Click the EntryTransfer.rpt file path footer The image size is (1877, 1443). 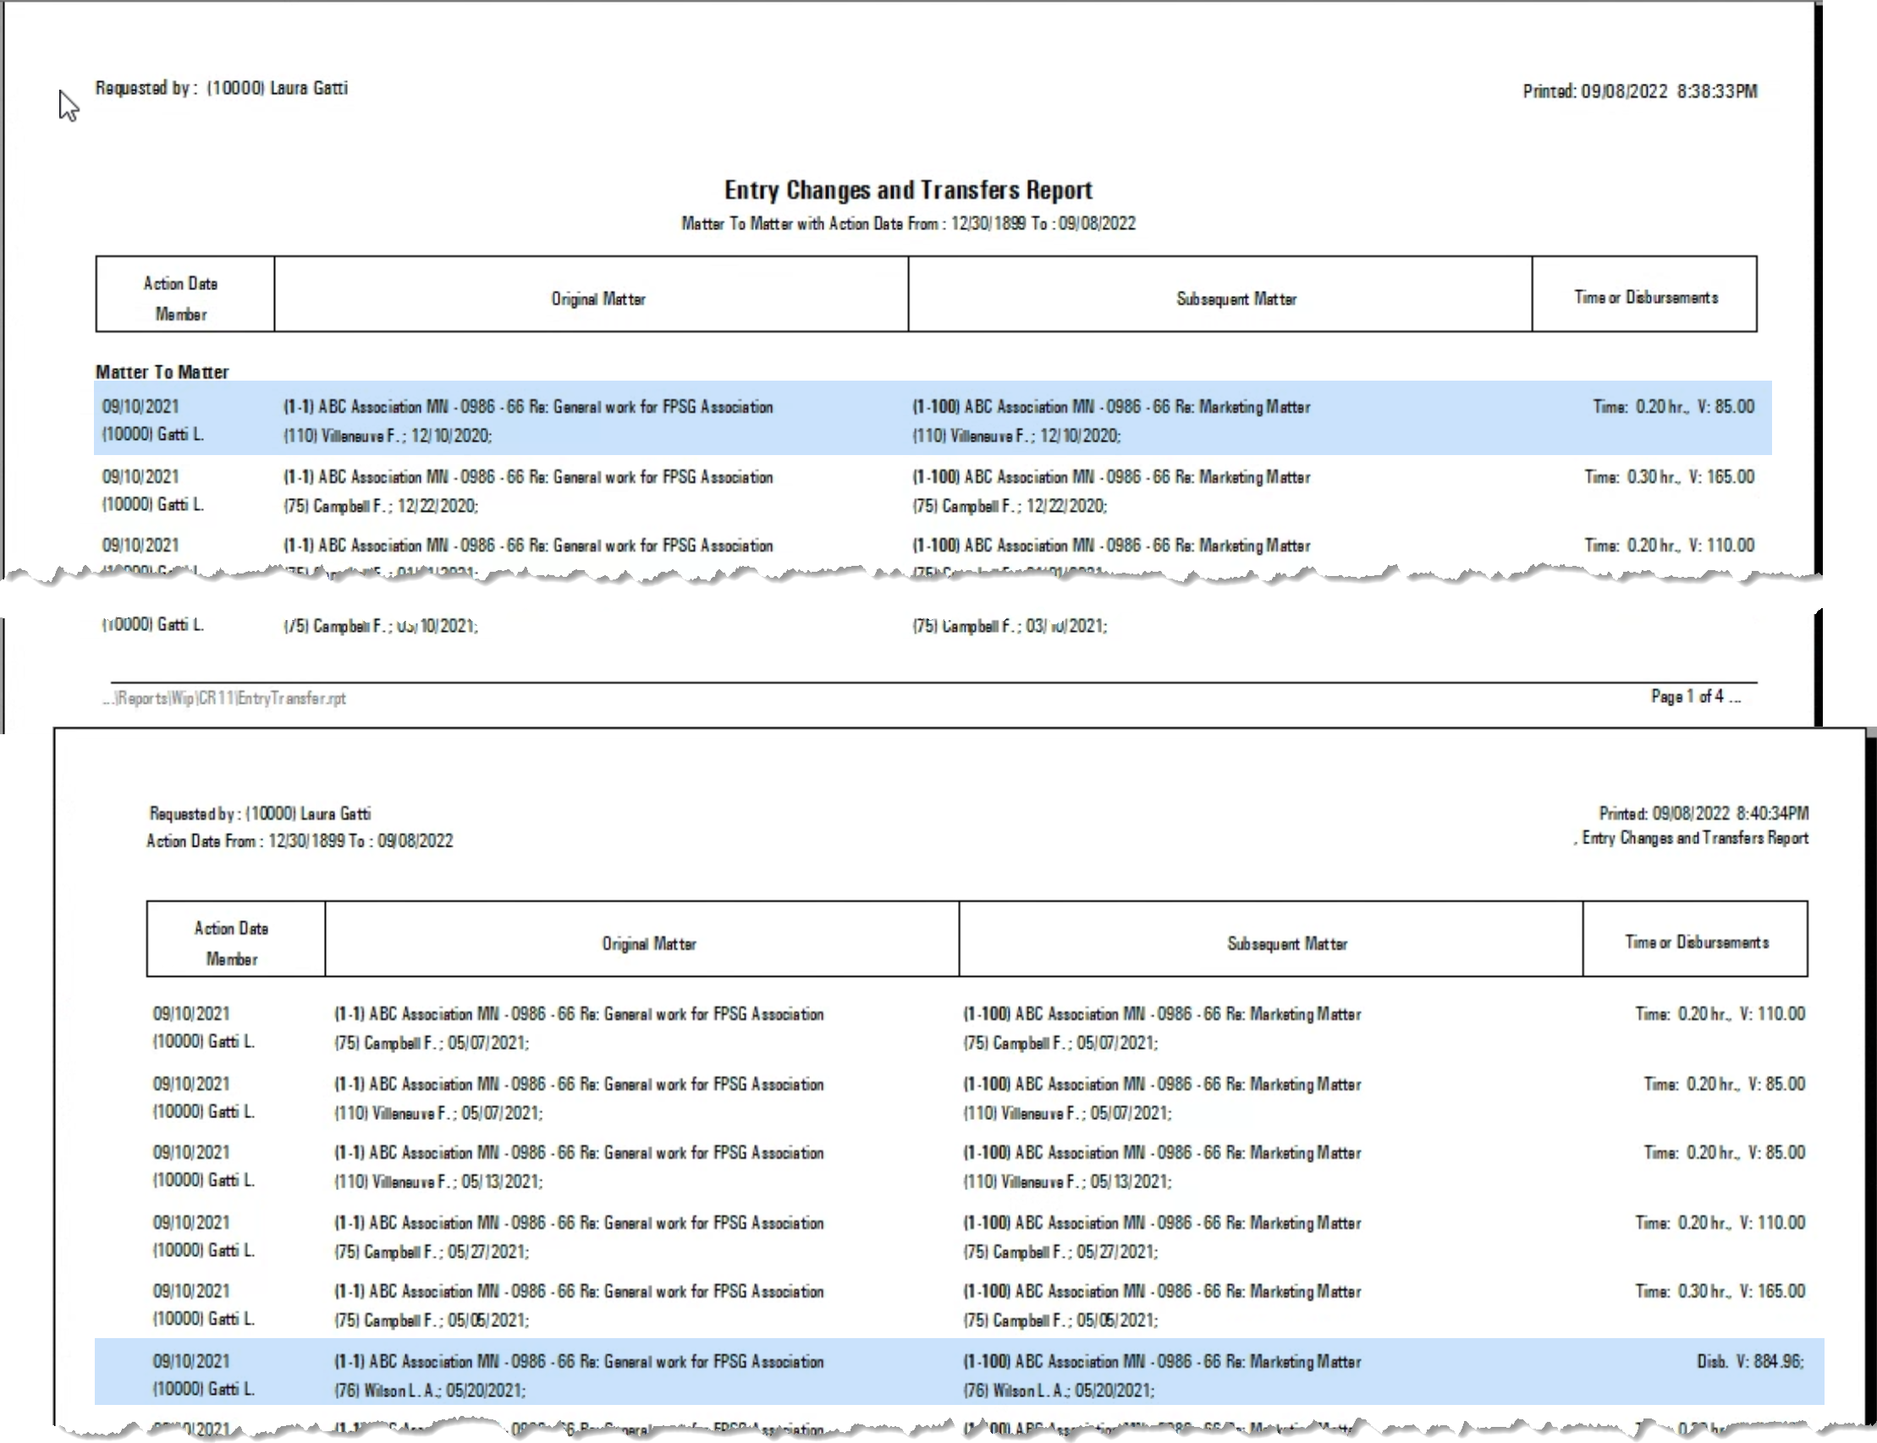tap(224, 699)
